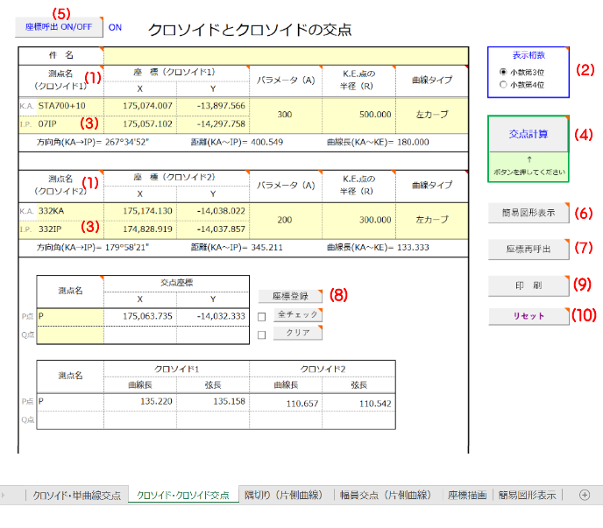This screenshot has width=603, height=528.
Task: Click the 座標登録 button
Action: pyautogui.click(x=290, y=296)
